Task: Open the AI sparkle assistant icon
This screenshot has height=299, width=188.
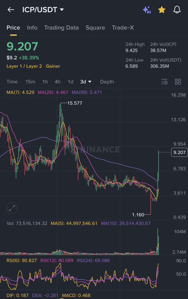Action: pyautogui.click(x=147, y=10)
